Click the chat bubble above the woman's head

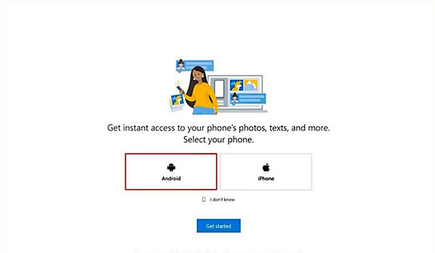pos(195,66)
